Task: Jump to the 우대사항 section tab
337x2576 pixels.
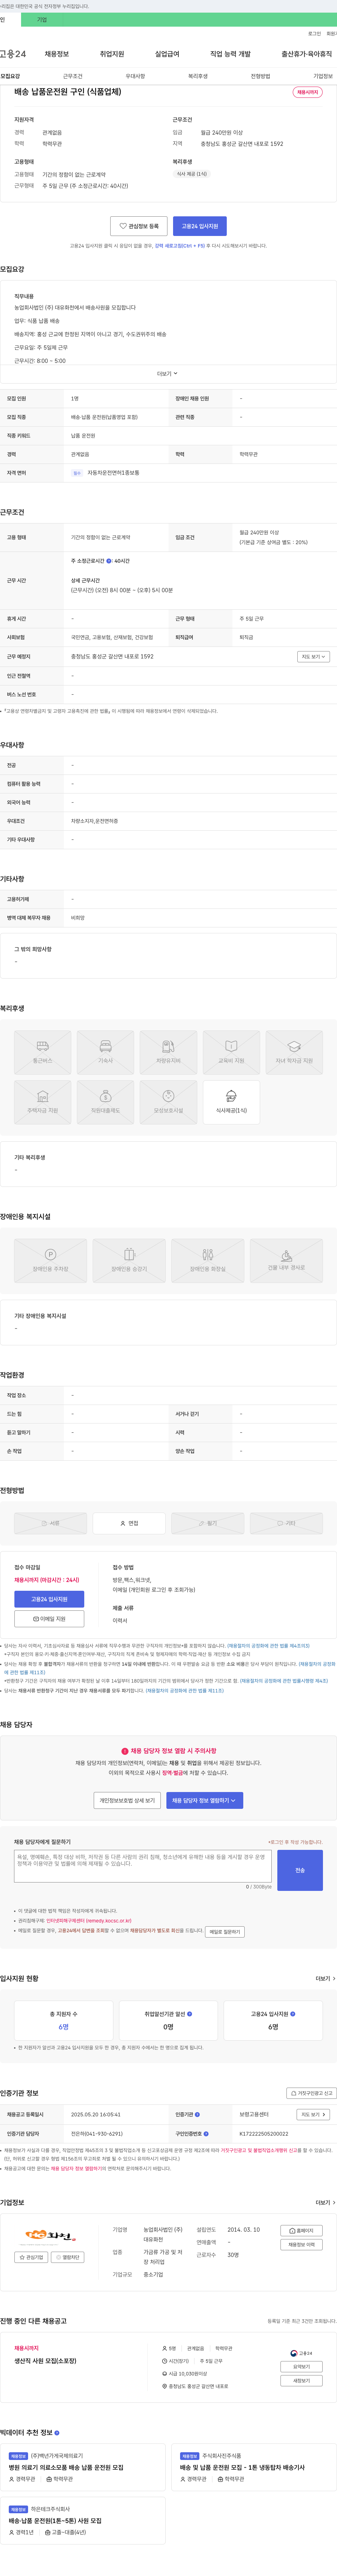Action: pyautogui.click(x=135, y=76)
